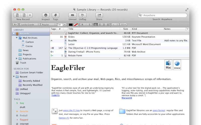Open the TidBITS link
The height and width of the screenshot is (125, 201).
pyautogui.click(x=55, y=96)
